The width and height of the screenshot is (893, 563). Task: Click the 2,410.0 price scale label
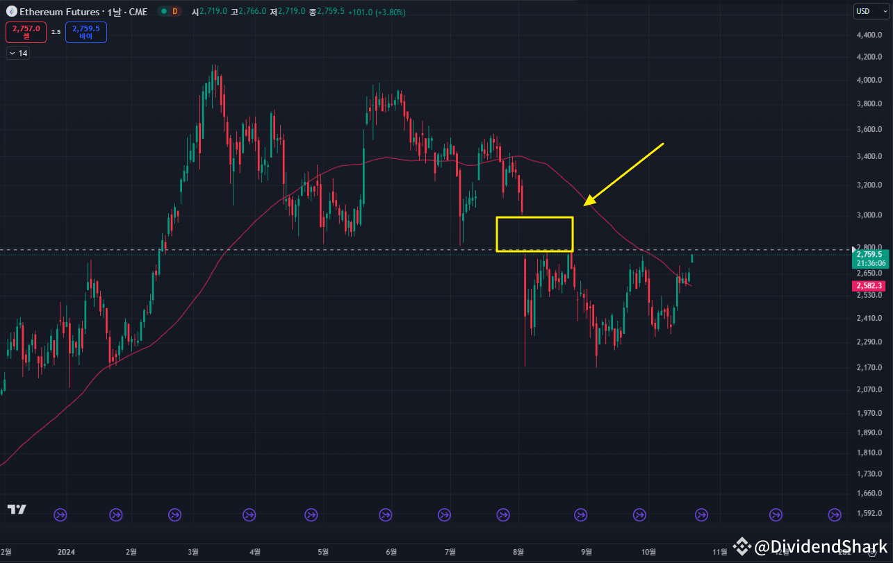(869, 319)
